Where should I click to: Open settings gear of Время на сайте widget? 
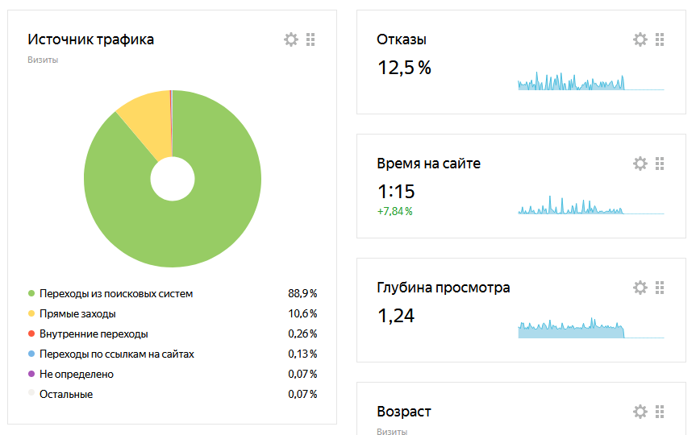pos(640,164)
